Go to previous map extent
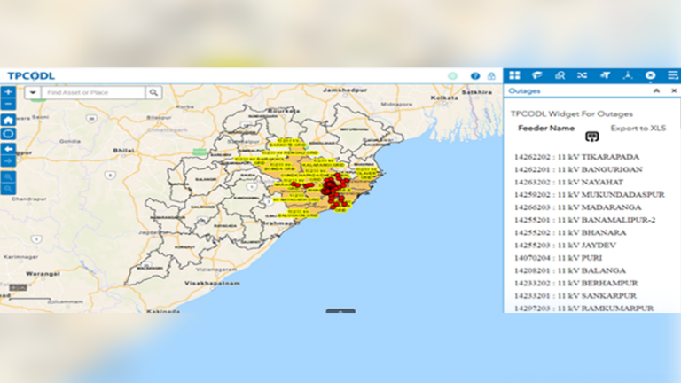Viewport: 681px width, 383px height. [8, 149]
